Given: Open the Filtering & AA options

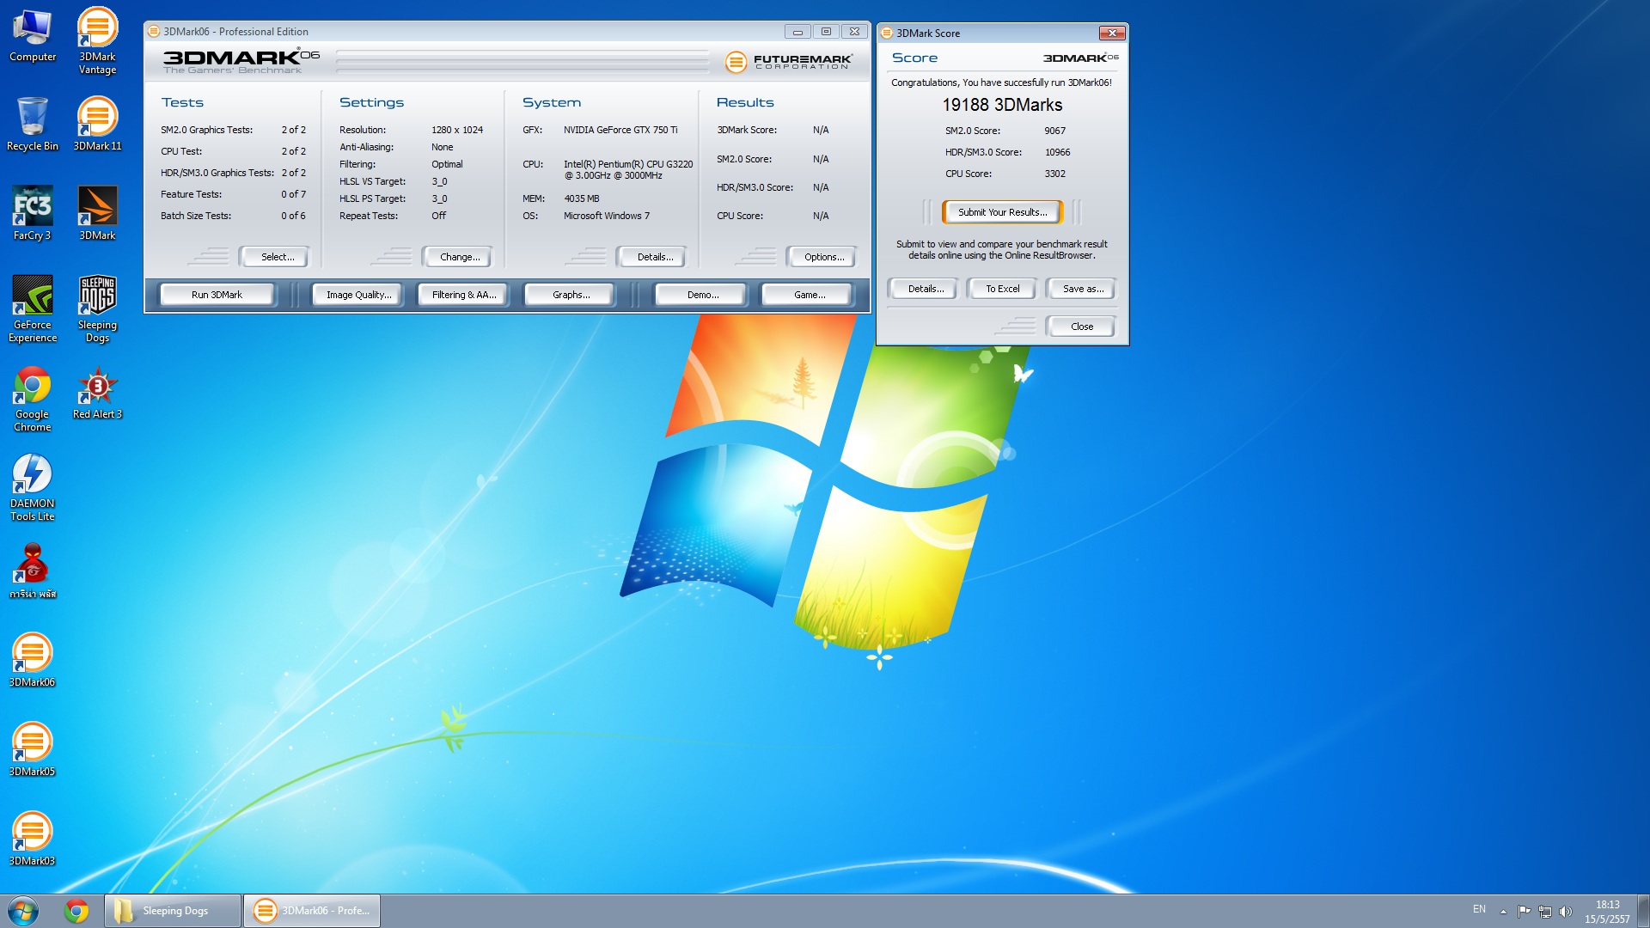Looking at the screenshot, I should tap(463, 295).
